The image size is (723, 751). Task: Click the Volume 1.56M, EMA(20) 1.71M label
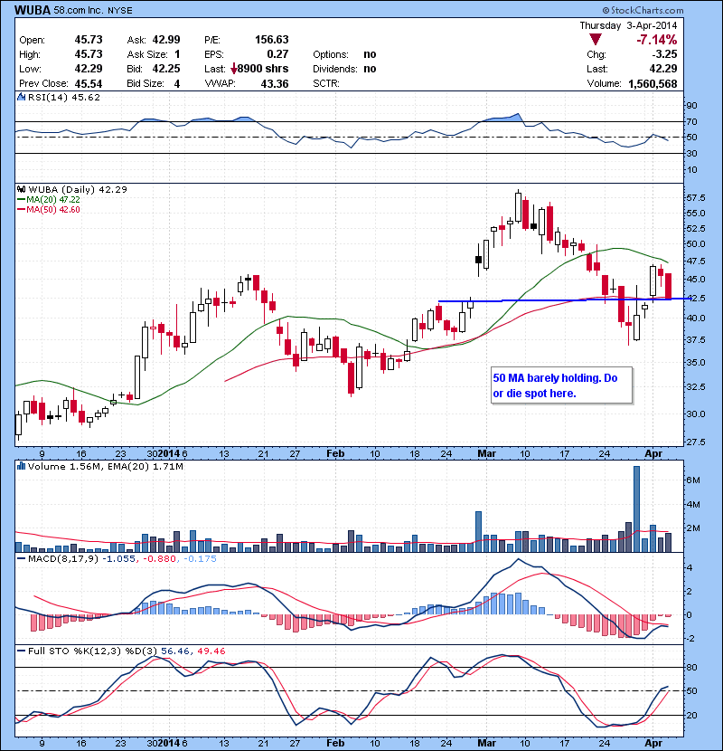[105, 466]
